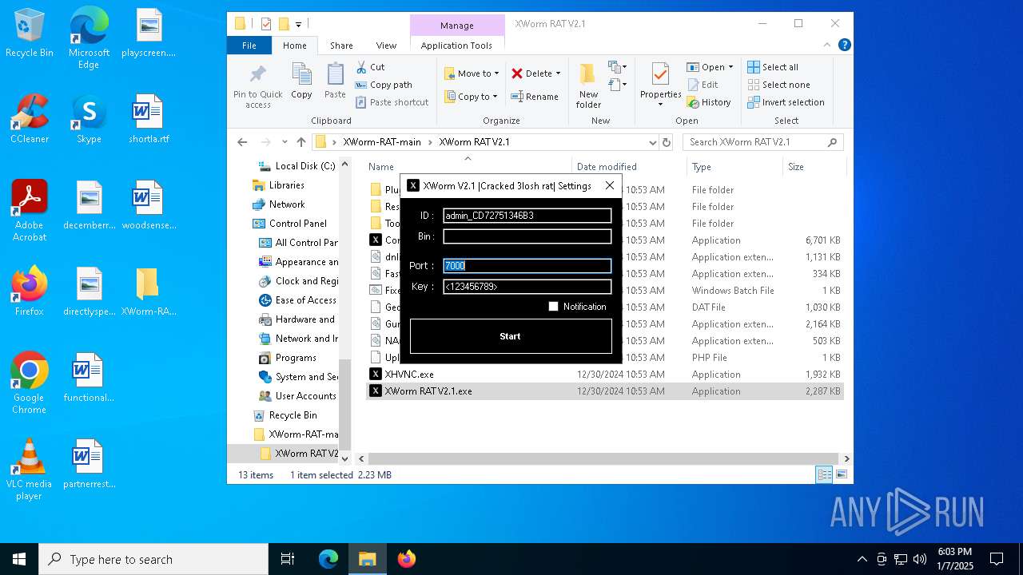Open Task View in taskbar

(x=288, y=559)
